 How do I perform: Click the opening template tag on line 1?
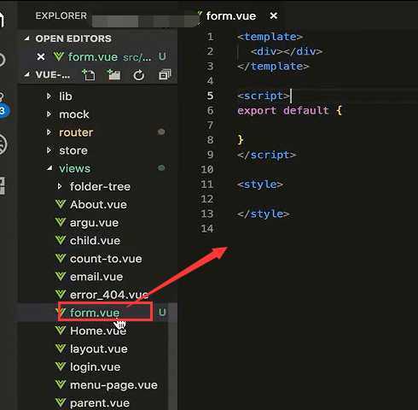tap(270, 37)
